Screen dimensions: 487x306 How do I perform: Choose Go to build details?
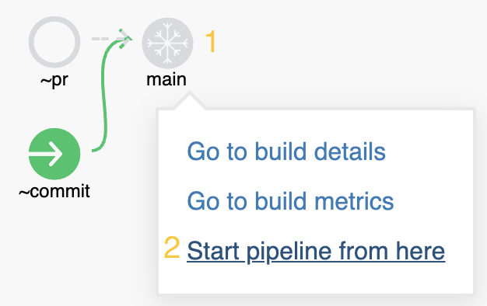point(286,151)
